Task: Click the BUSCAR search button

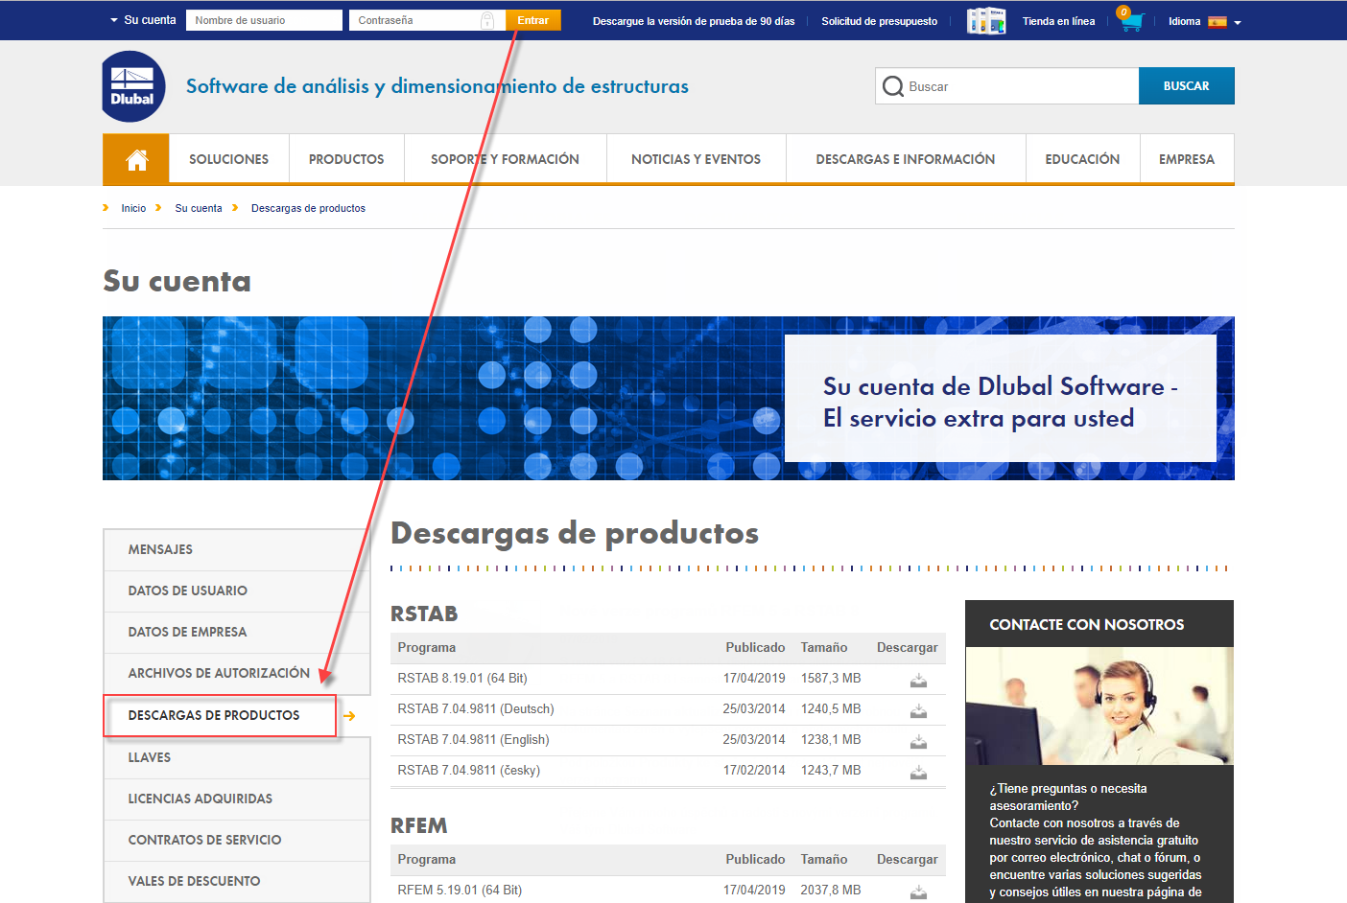Action: [x=1186, y=86]
